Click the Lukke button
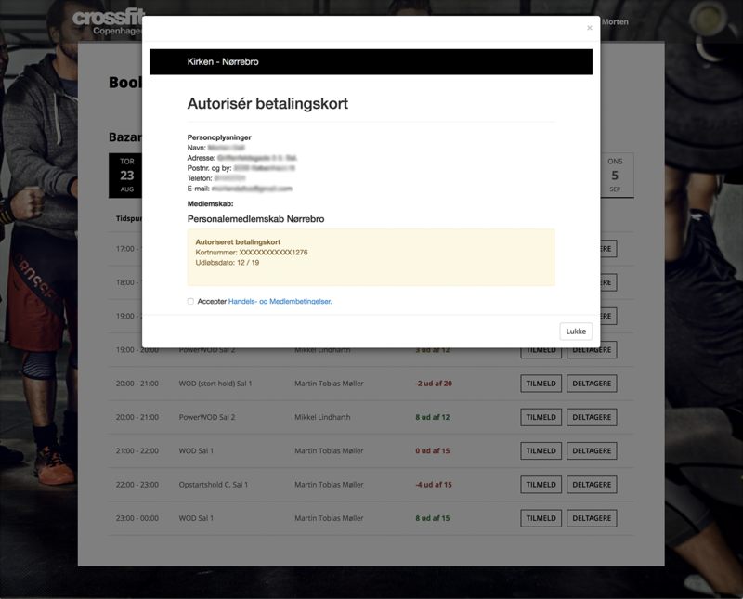Image resolution: width=743 pixels, height=599 pixels. coord(576,332)
